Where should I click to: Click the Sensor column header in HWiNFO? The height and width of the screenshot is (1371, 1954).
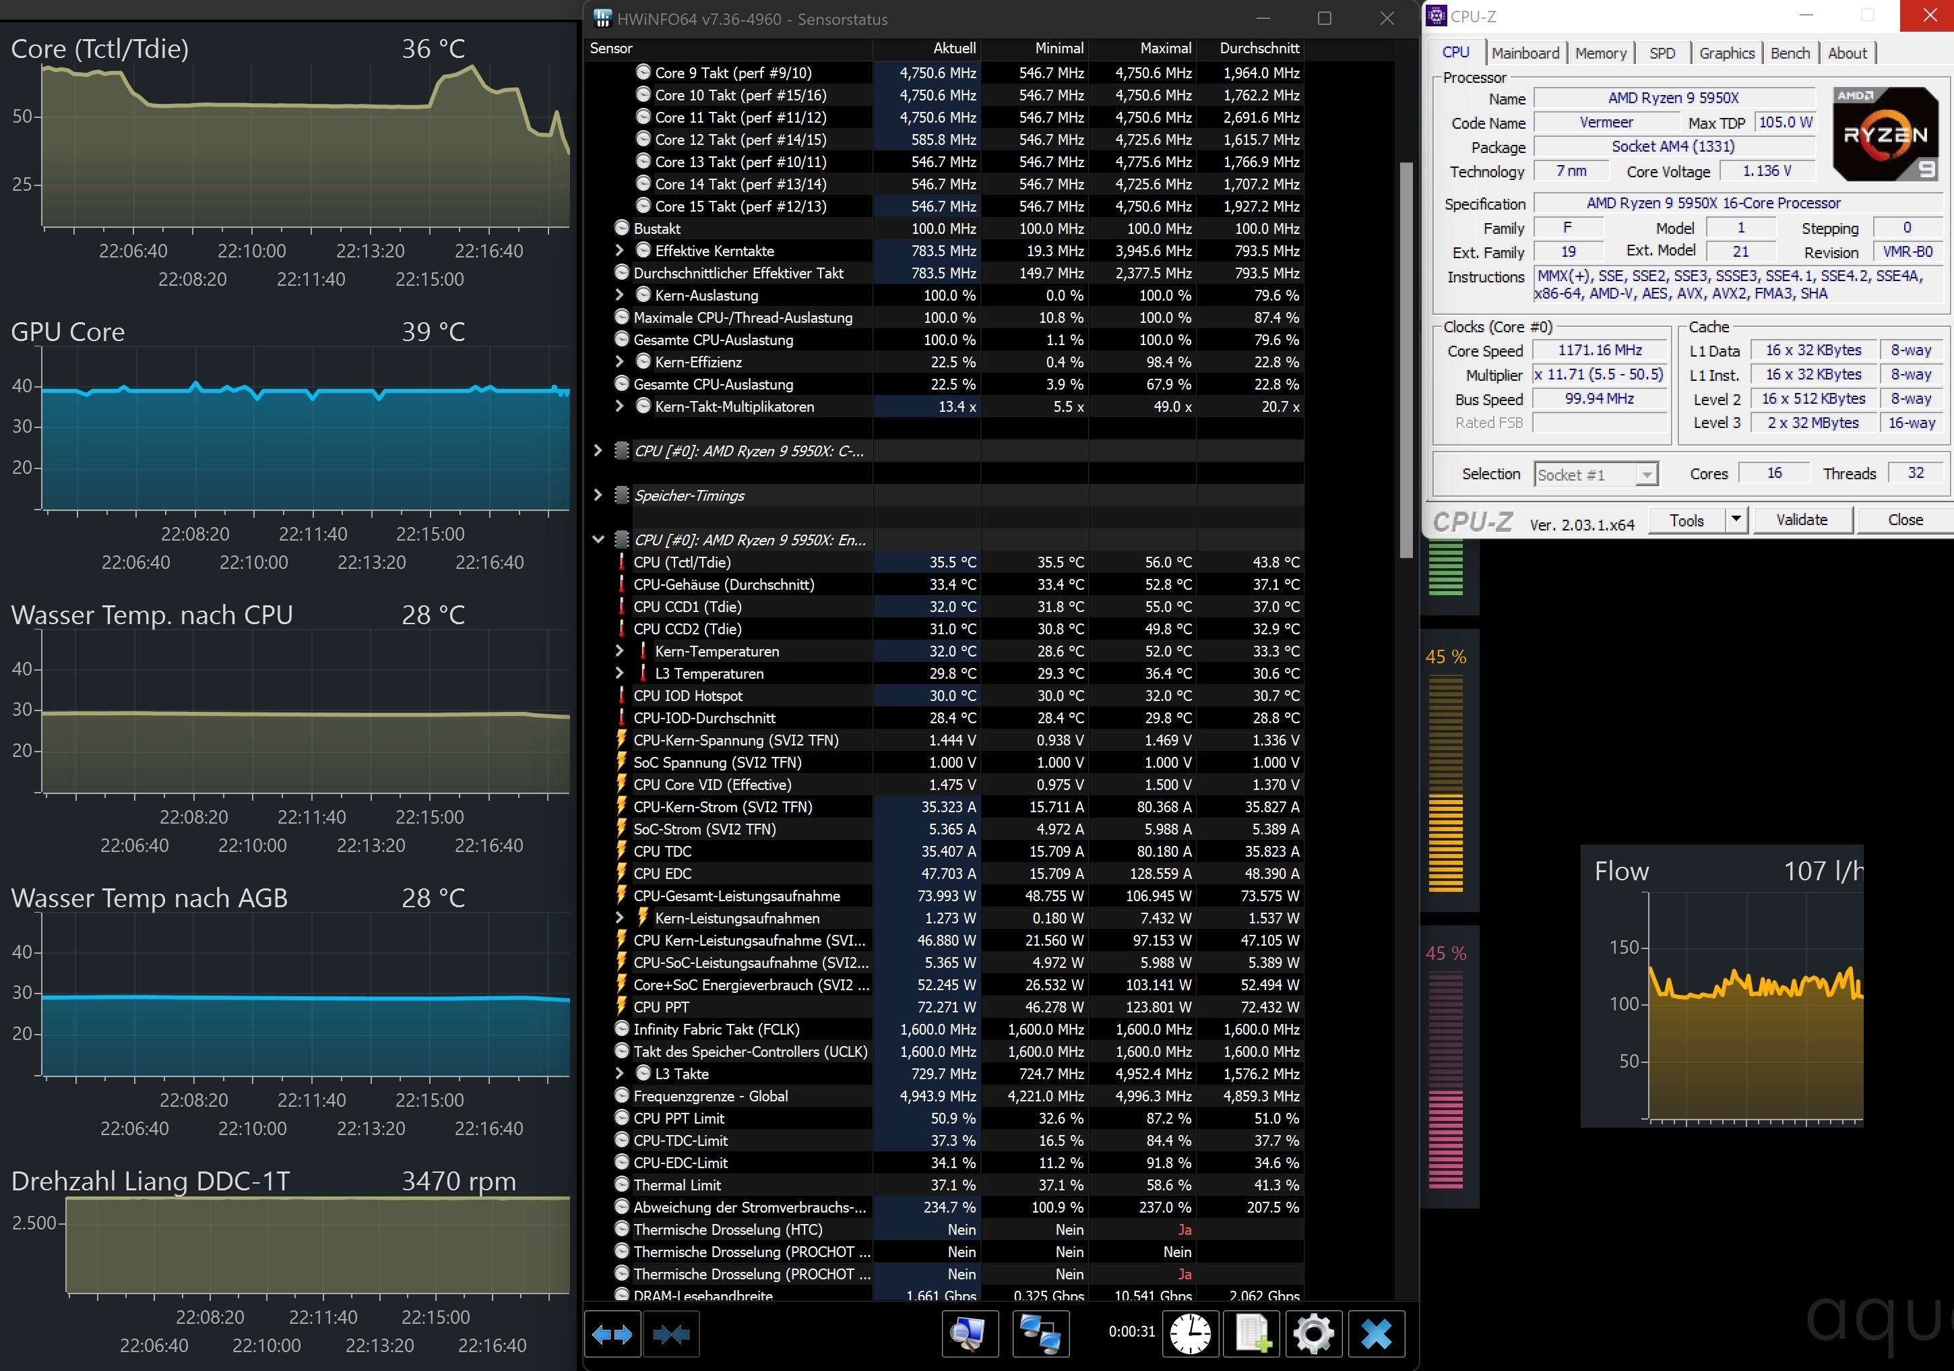728,49
